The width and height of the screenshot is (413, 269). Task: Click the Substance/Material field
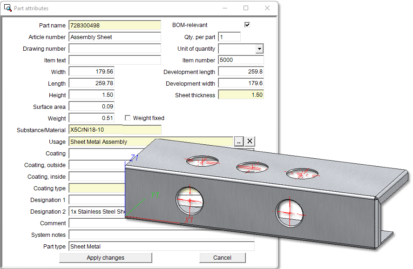(115, 129)
